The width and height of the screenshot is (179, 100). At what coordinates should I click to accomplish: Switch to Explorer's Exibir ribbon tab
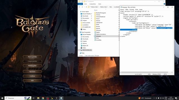click(100, 4)
